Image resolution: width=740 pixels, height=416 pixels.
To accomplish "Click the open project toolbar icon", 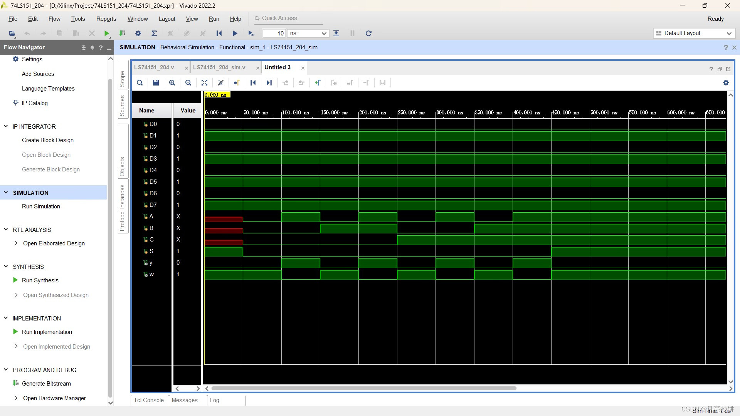I will click(12, 34).
